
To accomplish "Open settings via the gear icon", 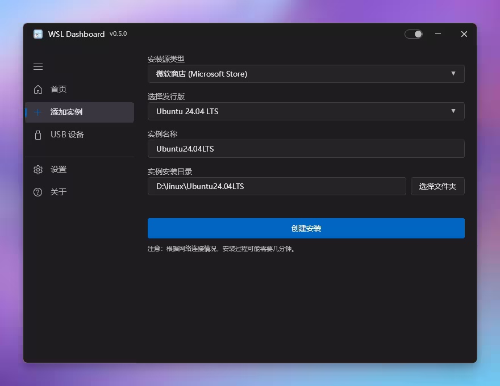I will (37, 169).
